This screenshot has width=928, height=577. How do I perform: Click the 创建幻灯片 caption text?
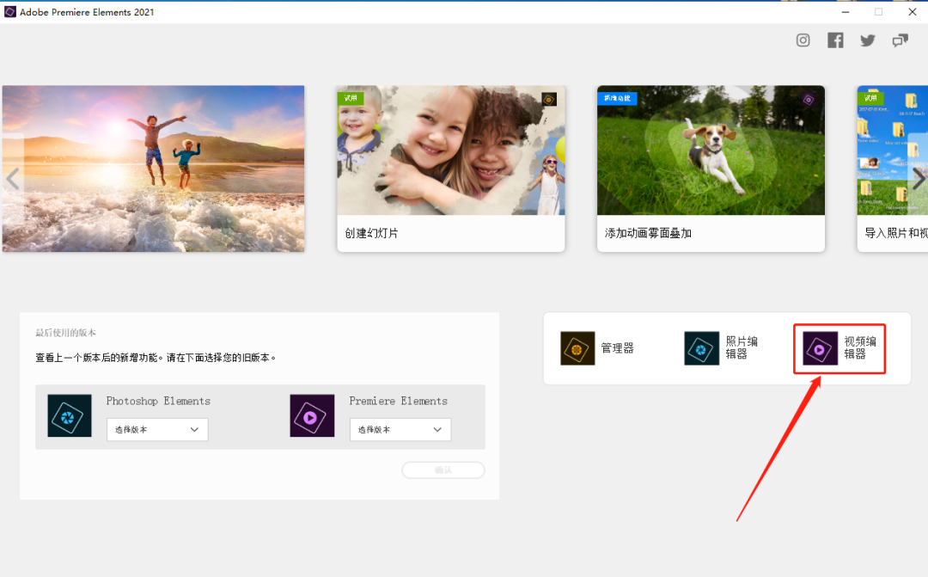[x=372, y=233]
